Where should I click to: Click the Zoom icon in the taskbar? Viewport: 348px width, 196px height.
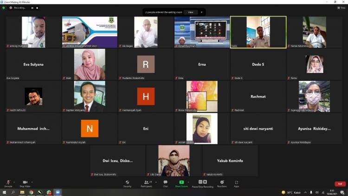coord(58,192)
